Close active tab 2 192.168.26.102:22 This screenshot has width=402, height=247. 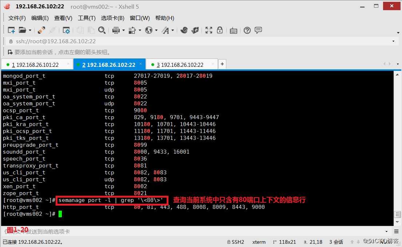pyautogui.click(x=141, y=64)
